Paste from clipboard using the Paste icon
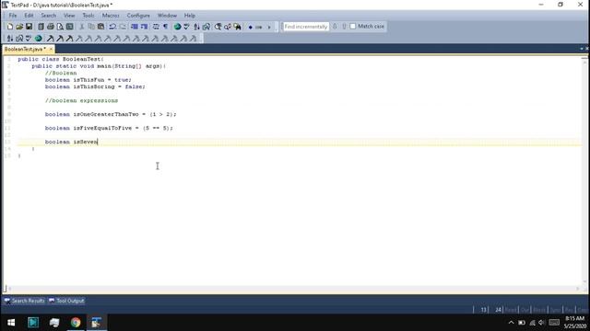This screenshot has width=590, height=331. (100, 27)
